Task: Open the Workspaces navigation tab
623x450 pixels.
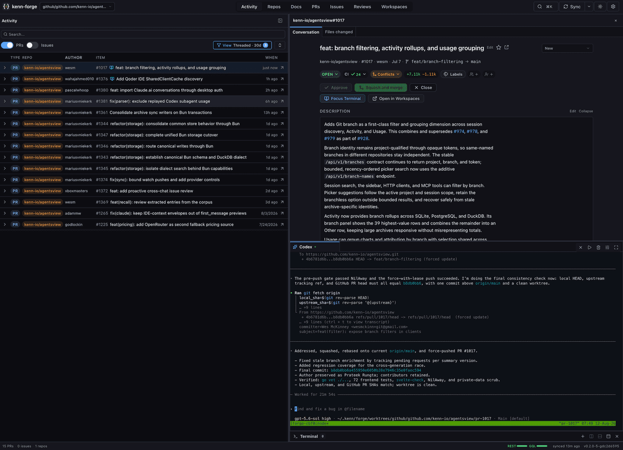Action: (394, 7)
